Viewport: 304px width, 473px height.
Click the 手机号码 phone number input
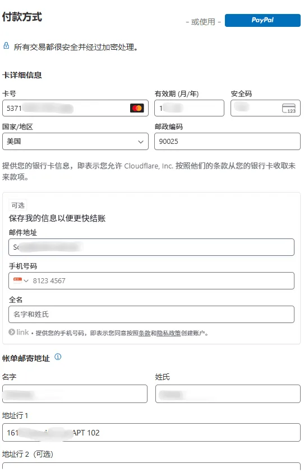(151, 281)
